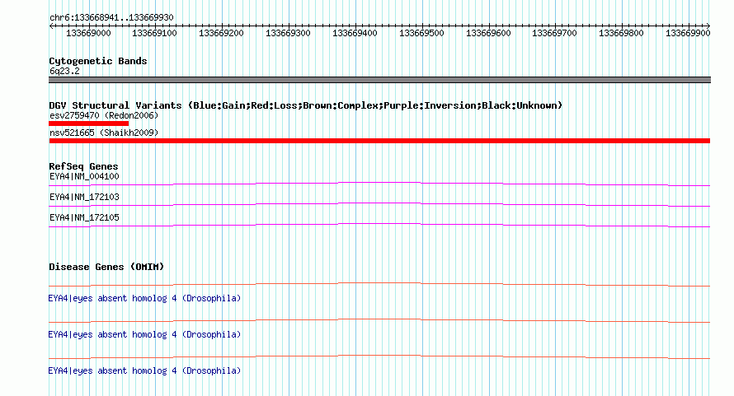The image size is (734, 396).
Task: Click ruler tick label 133669400
Action: [x=355, y=33]
